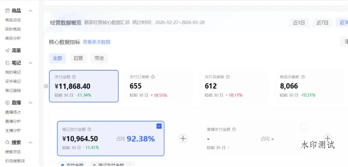Click the +18.55% change under 支付订单数
This screenshot has height=167, width=348.
(x=159, y=95)
